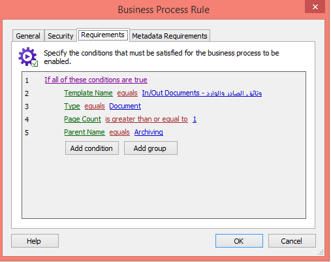This screenshot has height=262, width=331.
Task: Click the Page Count field link
Action: 83,119
